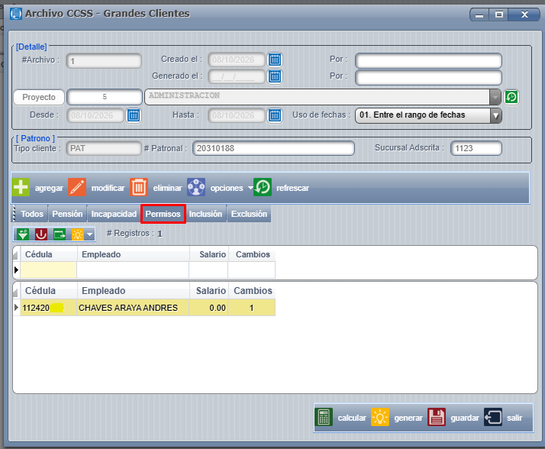Select the filter row arrow indicator

tap(16, 270)
